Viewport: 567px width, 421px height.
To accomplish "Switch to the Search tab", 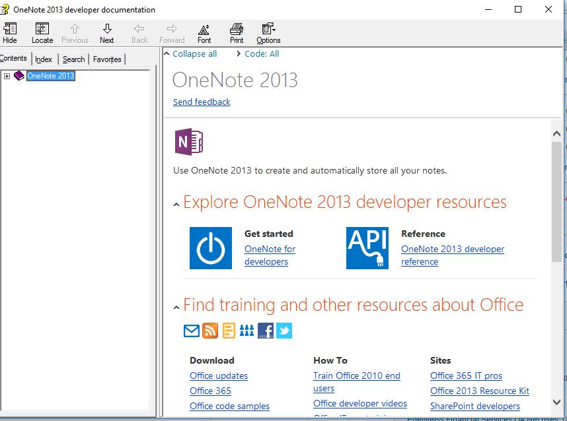I will pos(74,59).
